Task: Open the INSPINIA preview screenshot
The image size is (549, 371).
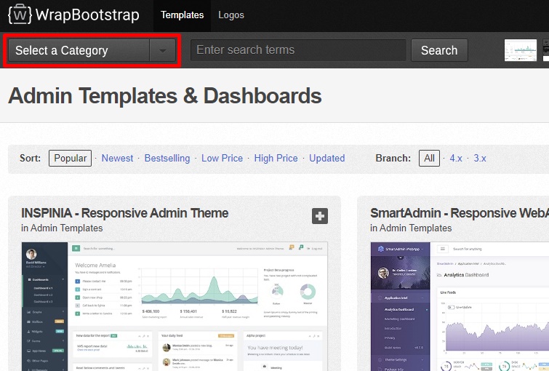Action: [x=175, y=306]
